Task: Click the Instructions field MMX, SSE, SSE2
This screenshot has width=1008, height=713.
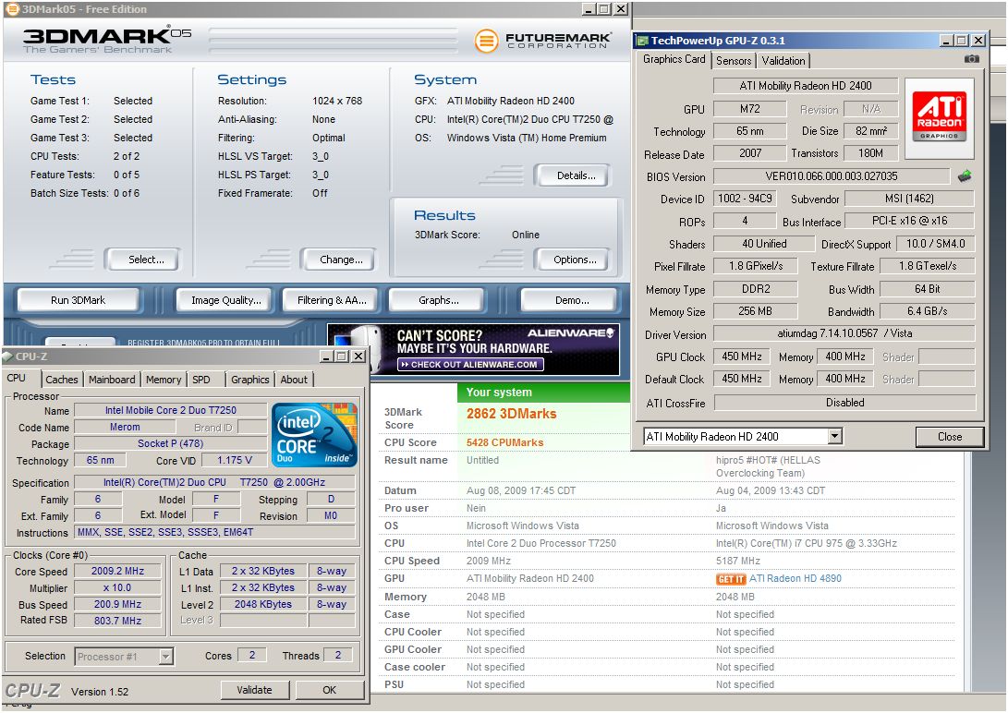Action: click(214, 532)
